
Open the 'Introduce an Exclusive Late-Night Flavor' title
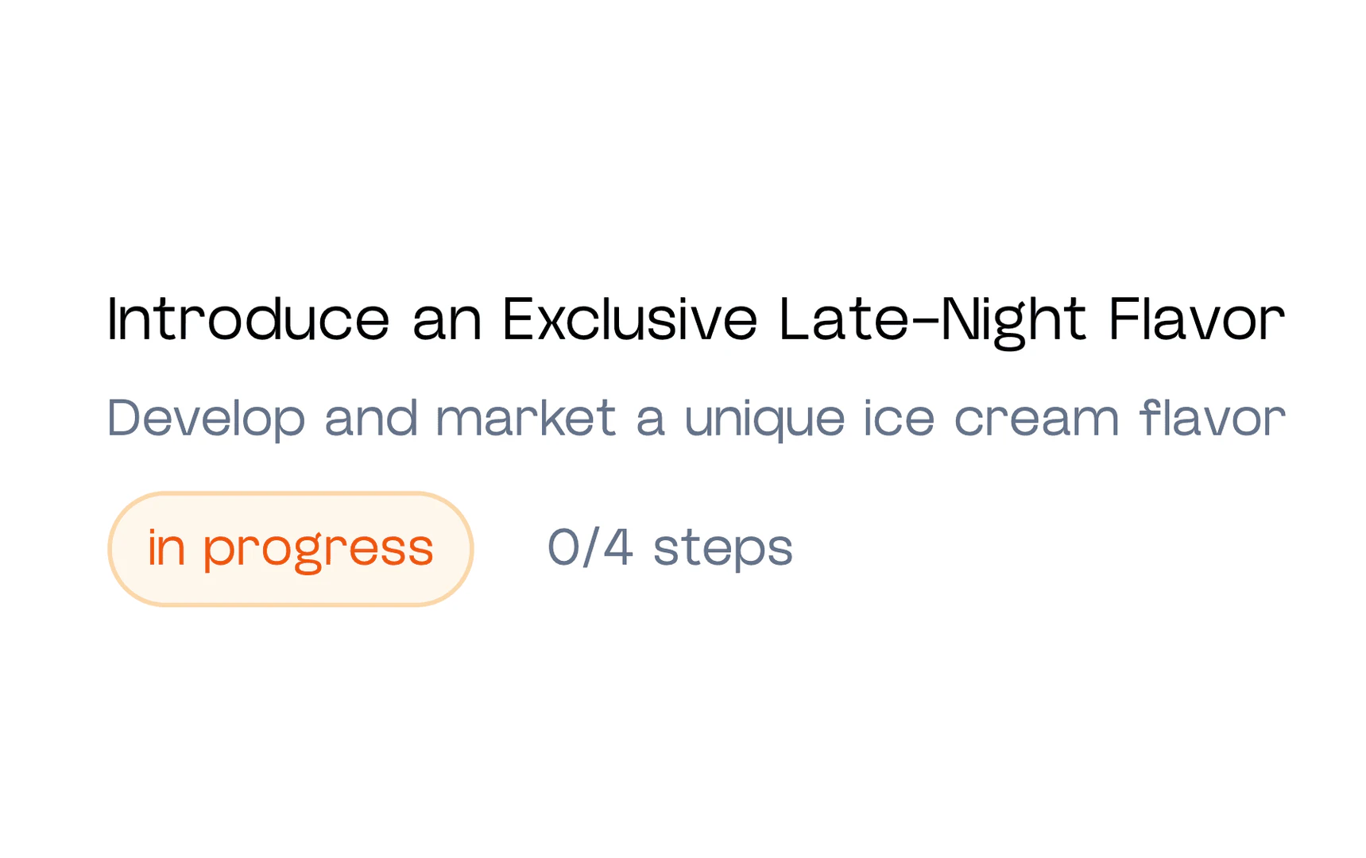pos(696,320)
